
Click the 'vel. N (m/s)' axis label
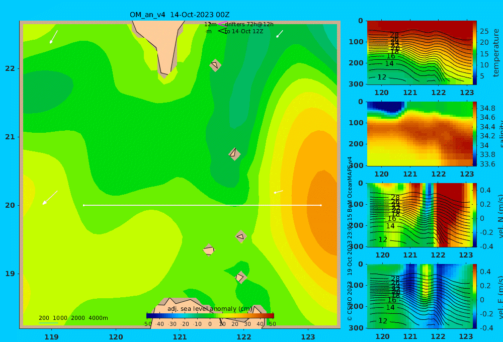(x=500, y=216)
